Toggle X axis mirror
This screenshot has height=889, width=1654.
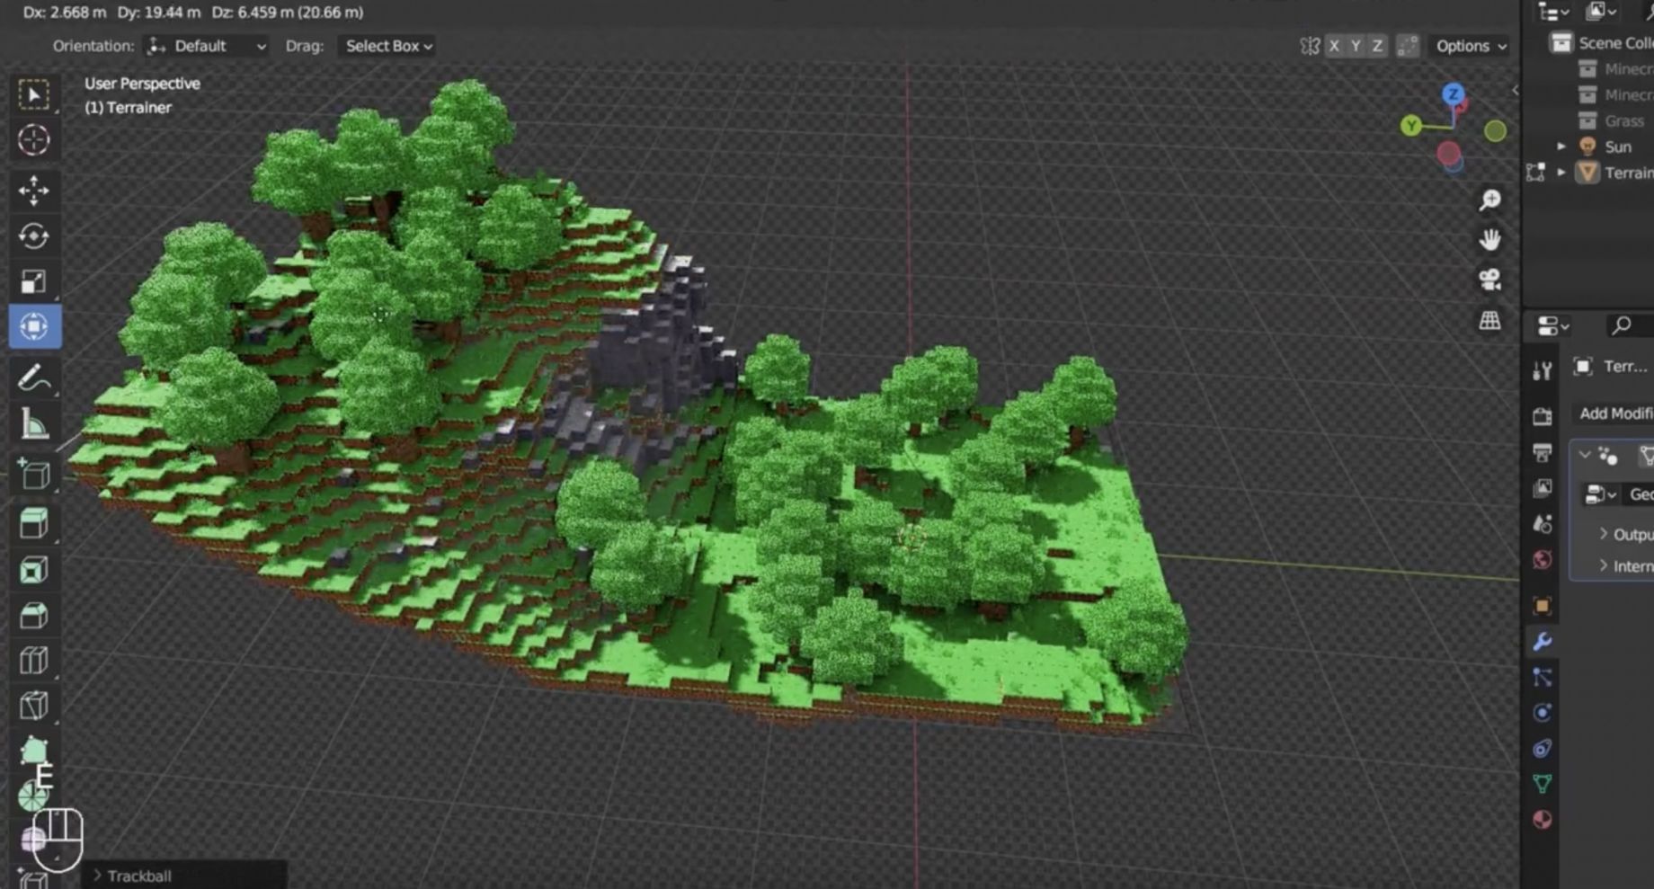tap(1334, 46)
